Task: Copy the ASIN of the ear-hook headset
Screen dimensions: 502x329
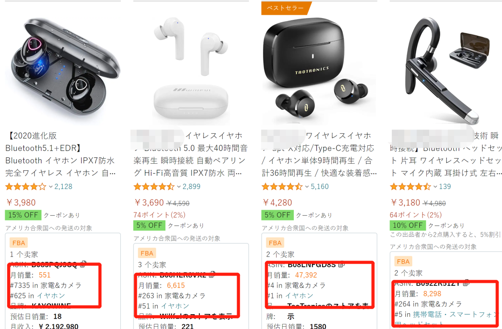Action: coord(466,283)
